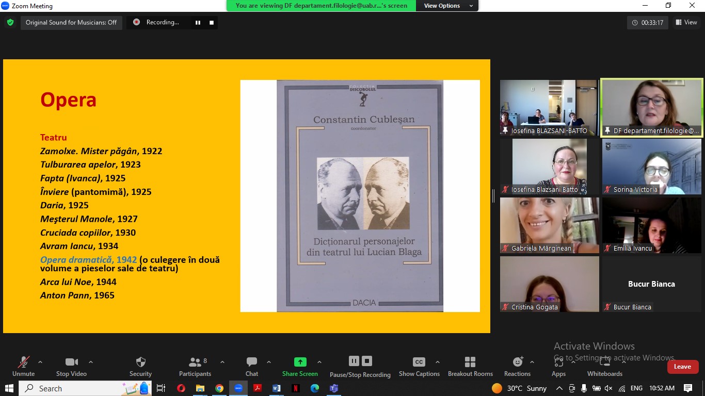Select Cristina Gogata video tile
Viewport: 705px width, 396px height.
point(549,284)
